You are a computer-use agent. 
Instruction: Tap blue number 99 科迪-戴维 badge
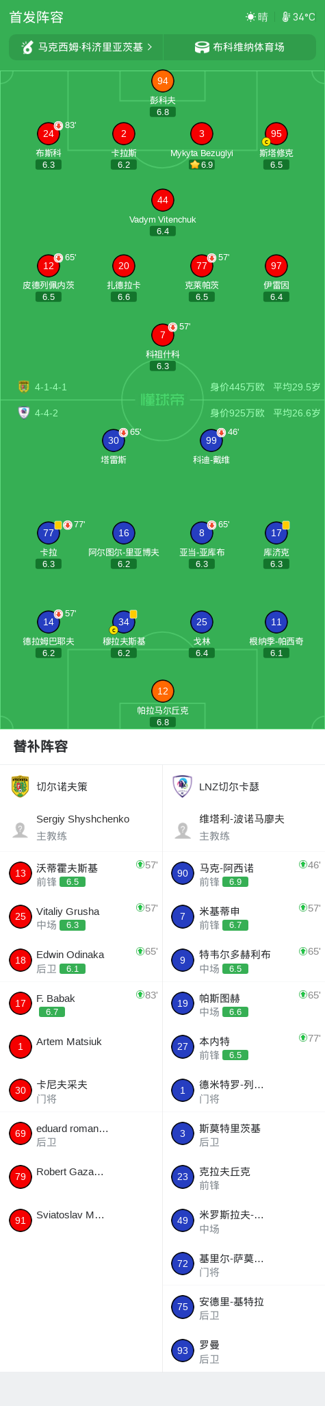pos(211,440)
